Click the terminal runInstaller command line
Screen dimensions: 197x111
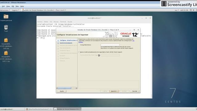(61, 24)
